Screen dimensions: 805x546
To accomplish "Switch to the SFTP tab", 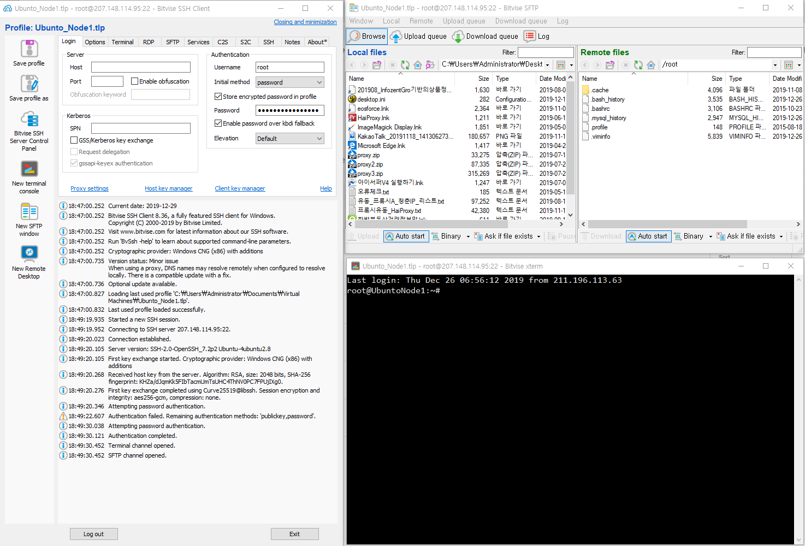I will [173, 42].
